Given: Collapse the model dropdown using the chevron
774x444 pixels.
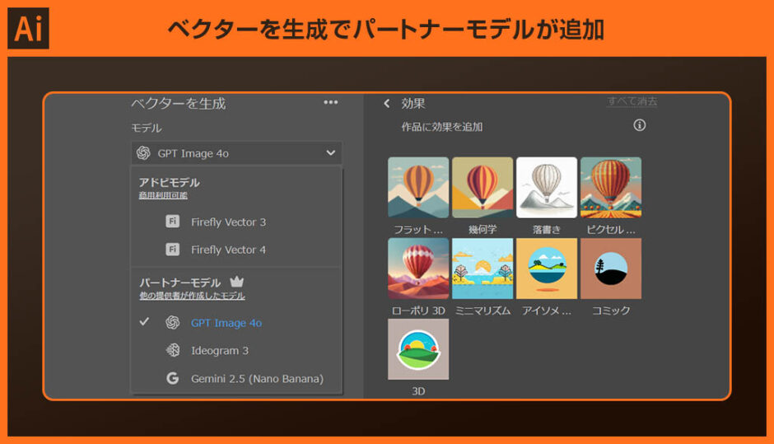Looking at the screenshot, I should pos(330,152).
